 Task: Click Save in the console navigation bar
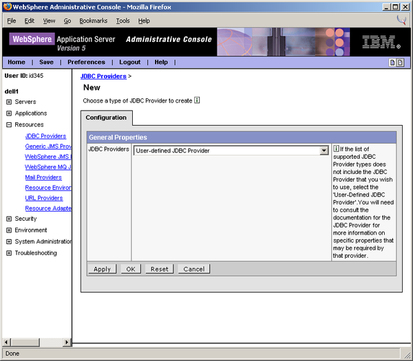[x=46, y=62]
